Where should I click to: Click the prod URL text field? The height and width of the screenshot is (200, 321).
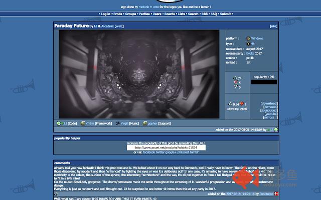(x=166, y=147)
